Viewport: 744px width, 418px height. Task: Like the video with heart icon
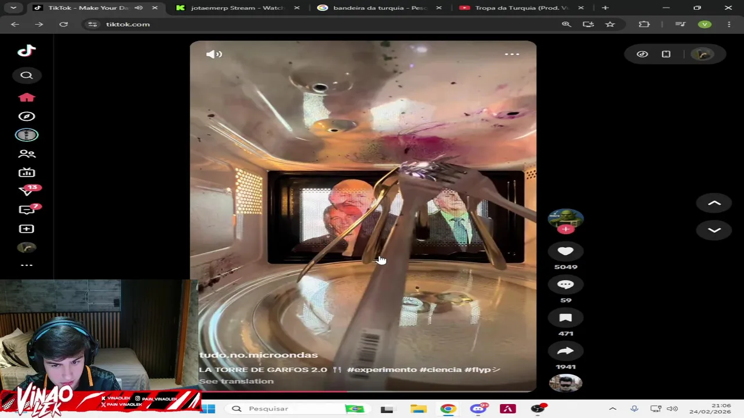pos(566,251)
